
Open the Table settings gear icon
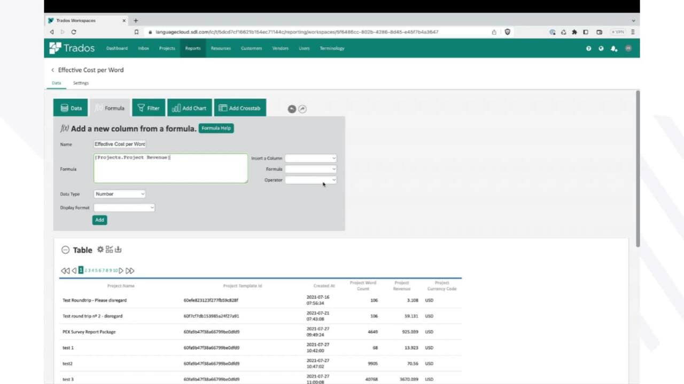tap(100, 249)
